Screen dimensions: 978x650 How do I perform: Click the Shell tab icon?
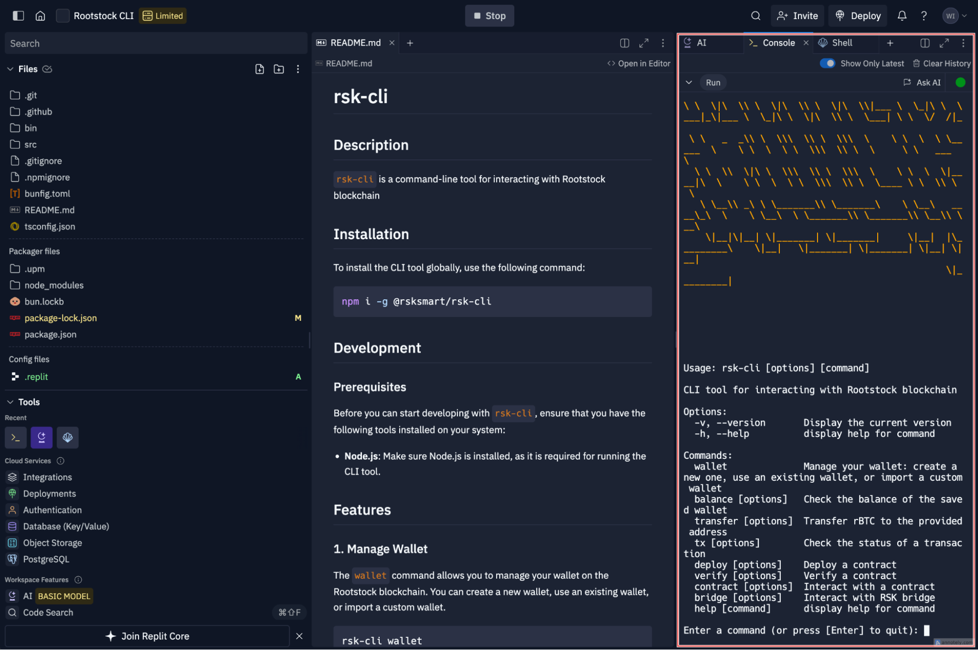[x=822, y=42]
